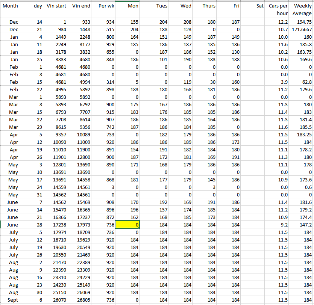The image size is (314, 305).
Task: Select Vin end cell with value 26805
Action: pos(80,300)
